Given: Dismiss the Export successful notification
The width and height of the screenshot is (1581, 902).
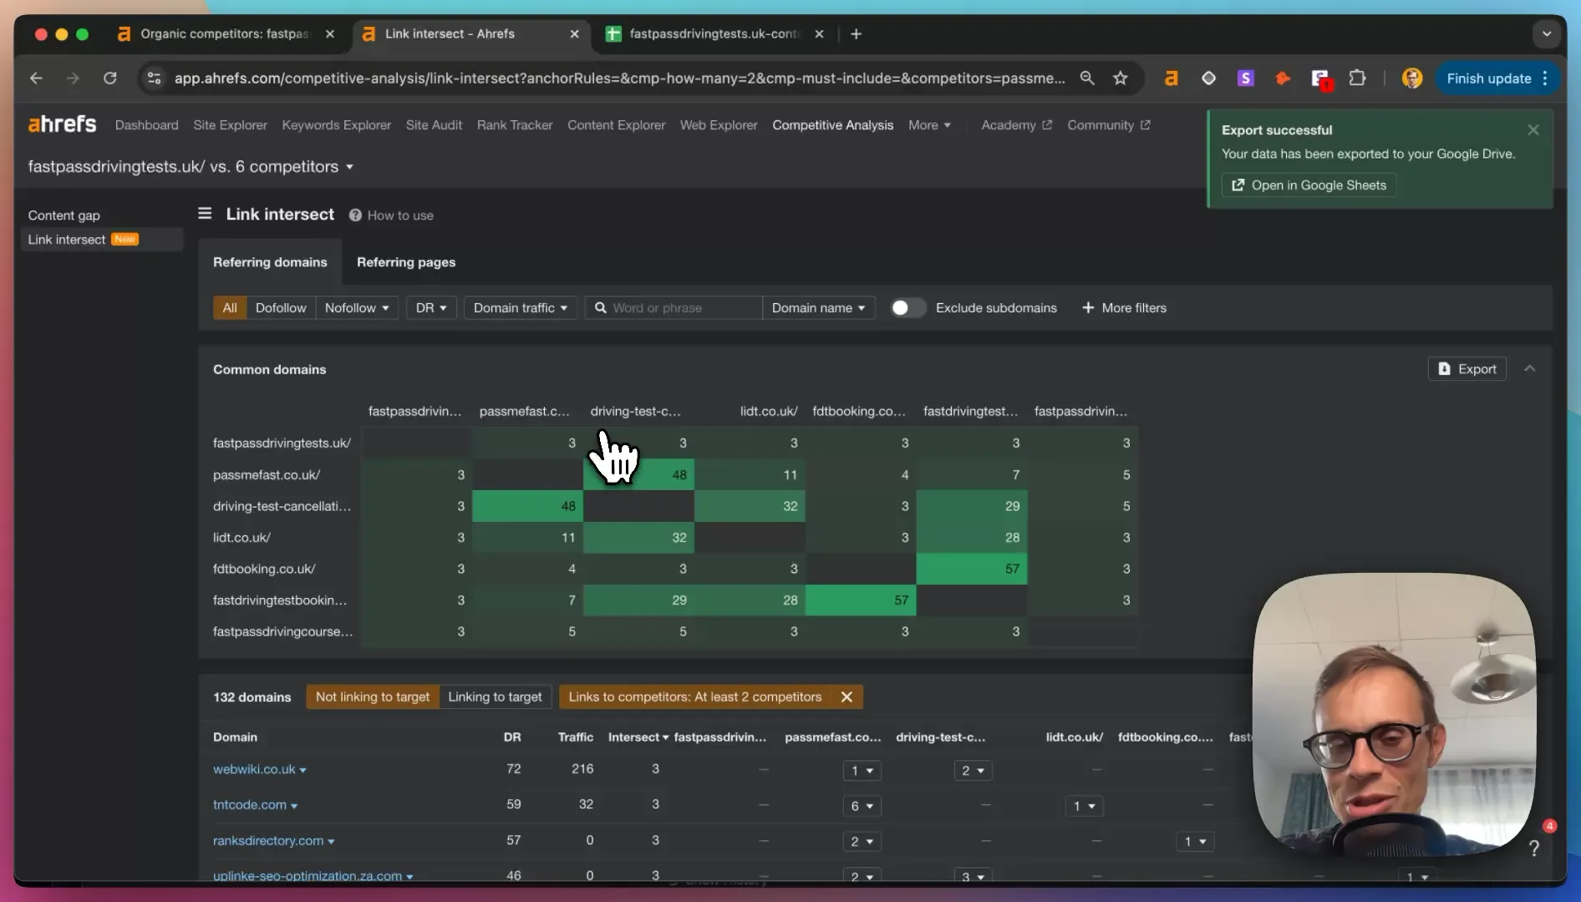Looking at the screenshot, I should tap(1533, 129).
